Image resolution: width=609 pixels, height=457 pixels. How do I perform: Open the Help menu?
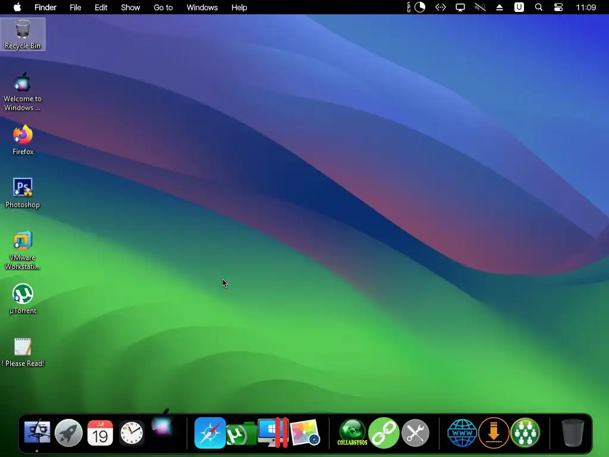[x=239, y=7]
